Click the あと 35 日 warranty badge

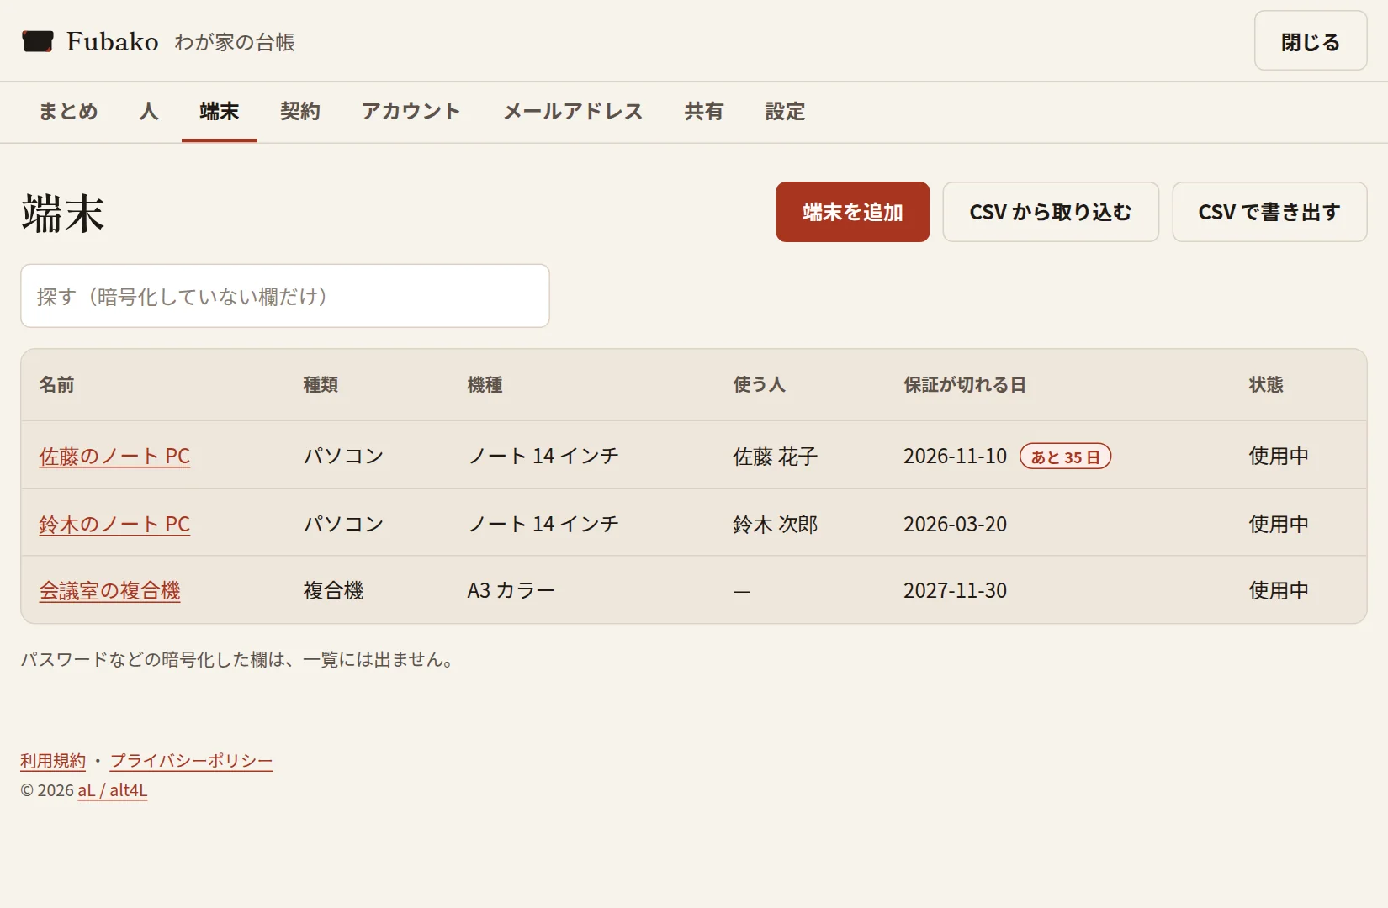coord(1065,457)
